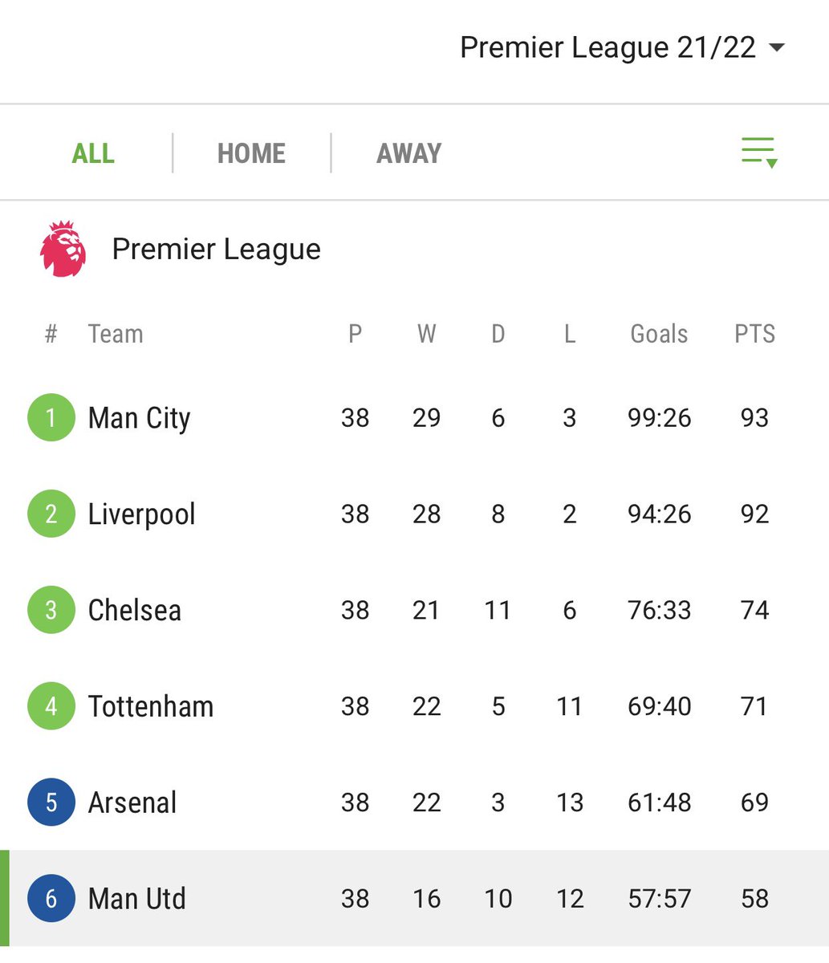Click the Goals column header
The height and width of the screenshot is (963, 829).
click(659, 334)
